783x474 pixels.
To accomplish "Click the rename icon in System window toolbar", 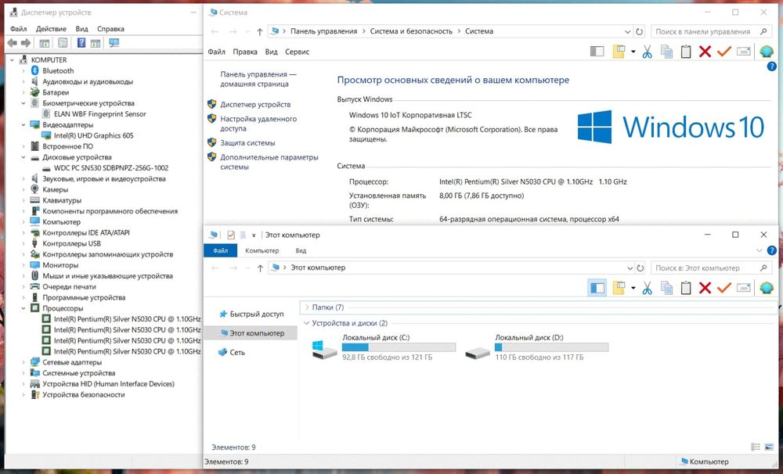I will pyautogui.click(x=744, y=52).
